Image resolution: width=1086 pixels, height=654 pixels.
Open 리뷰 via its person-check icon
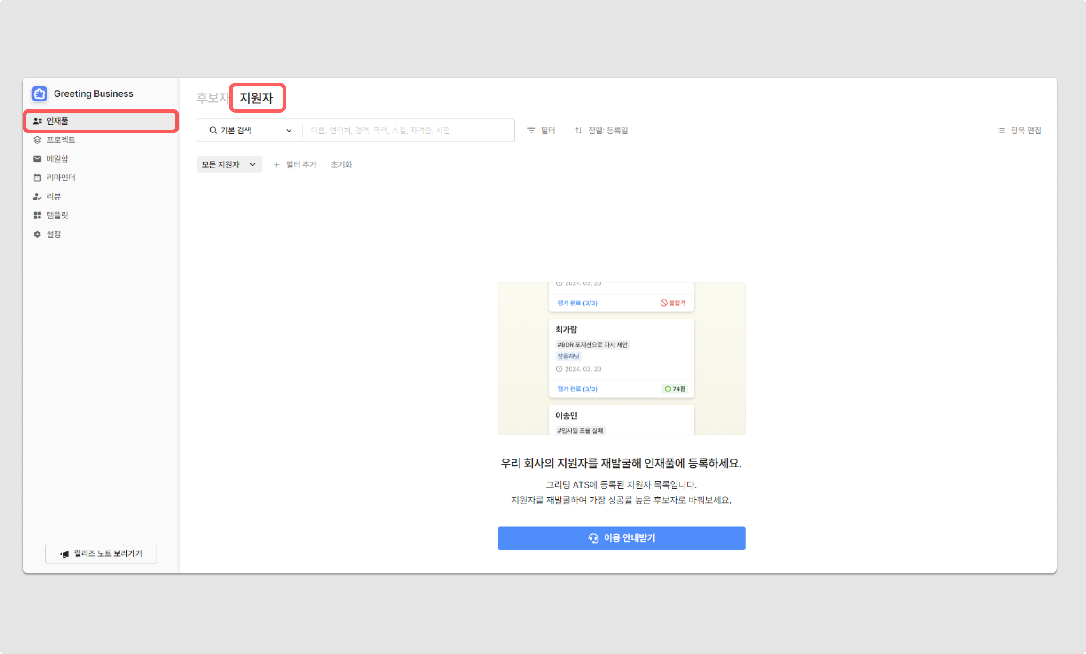37,196
